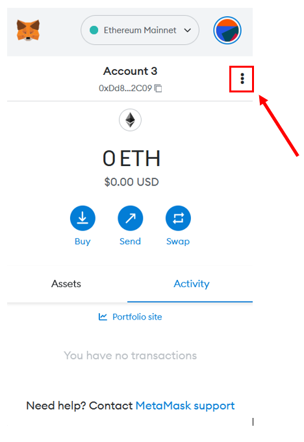Click the 0xDd8...2C09 address text
The image size is (304, 442).
pos(125,89)
